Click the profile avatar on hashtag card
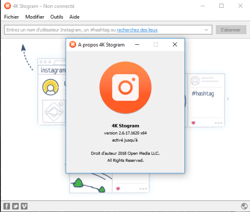Image resolution: width=250 pixels, height=212 pixels. (x=195, y=81)
